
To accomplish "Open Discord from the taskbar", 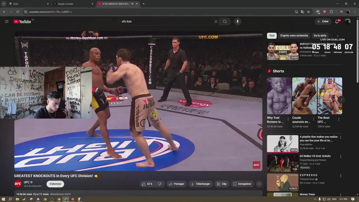I will pyautogui.click(x=38, y=199).
